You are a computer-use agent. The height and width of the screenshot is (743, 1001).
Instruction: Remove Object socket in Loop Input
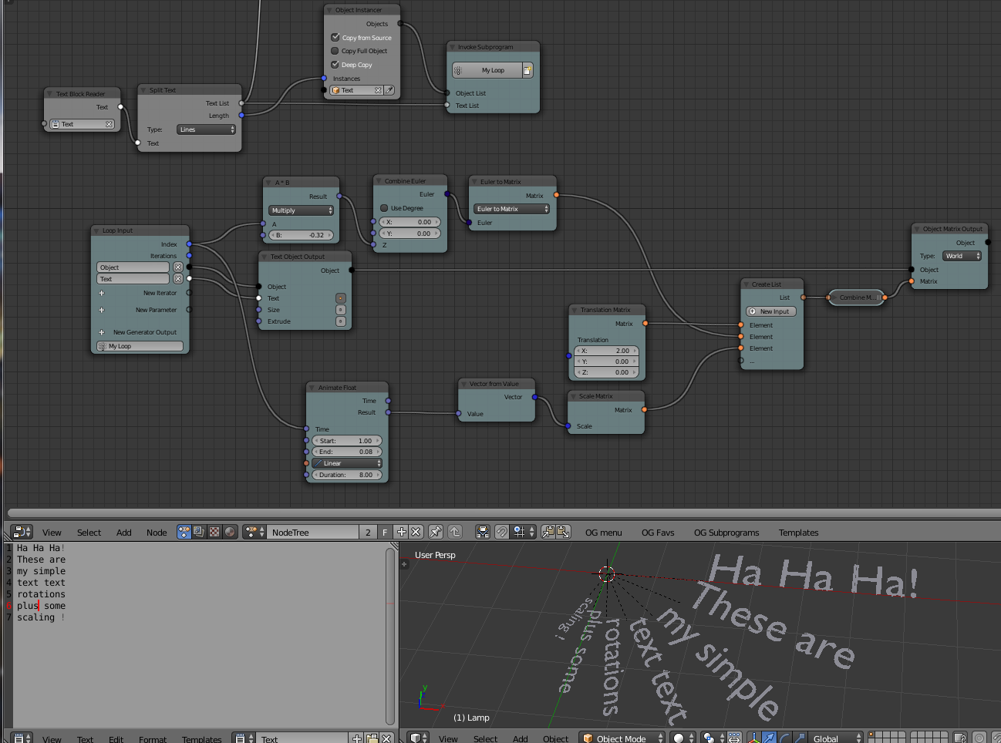[x=178, y=267]
